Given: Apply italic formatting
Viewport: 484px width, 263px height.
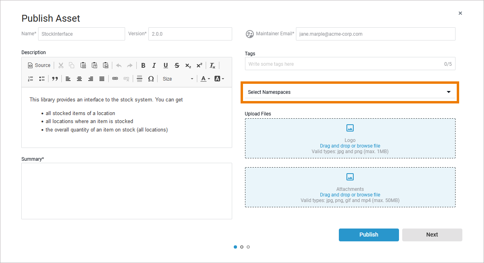Looking at the screenshot, I should (x=154, y=65).
